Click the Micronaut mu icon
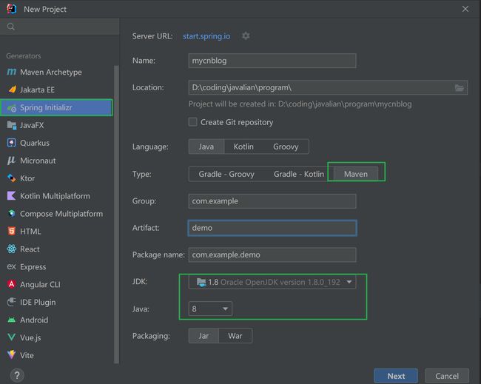Image resolution: width=481 pixels, height=384 pixels. point(11,161)
